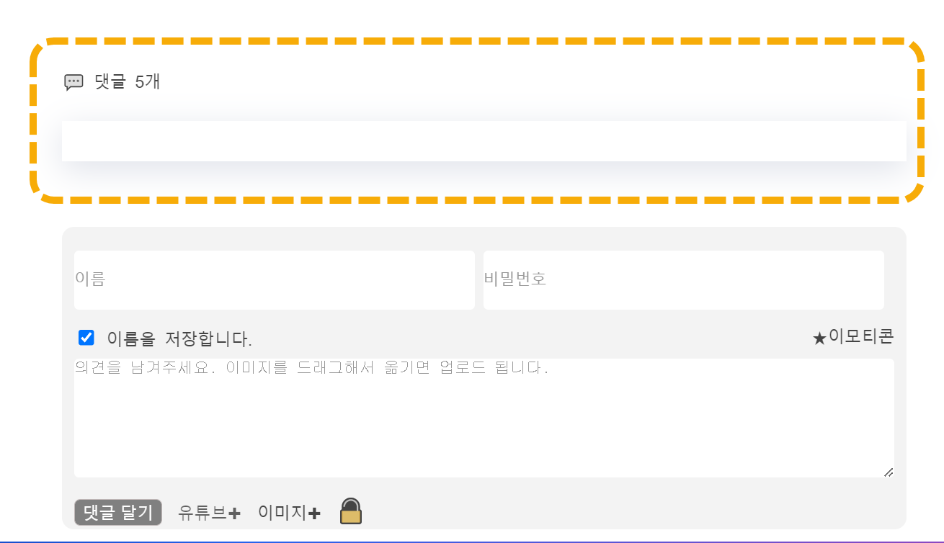The height and width of the screenshot is (543, 944).
Task: Click the padlock icon for secret comments
Action: tap(350, 511)
